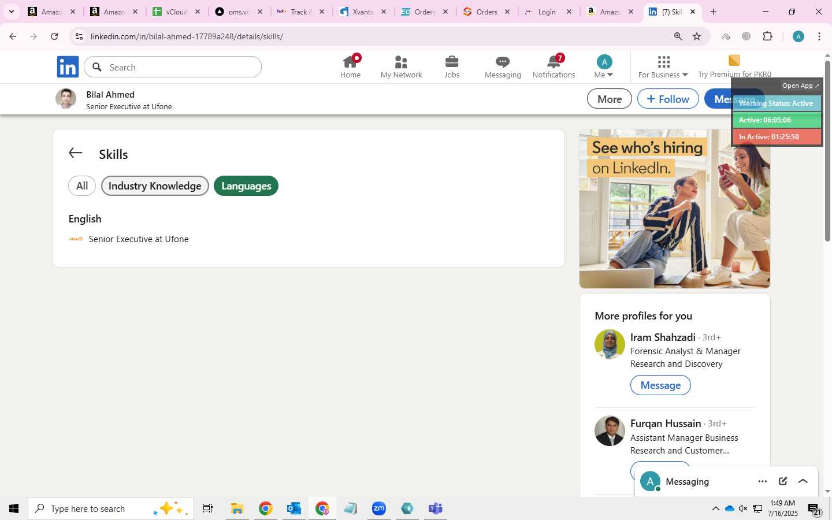Click the LinkedIn search field
The height and width of the screenshot is (520, 832).
(173, 67)
